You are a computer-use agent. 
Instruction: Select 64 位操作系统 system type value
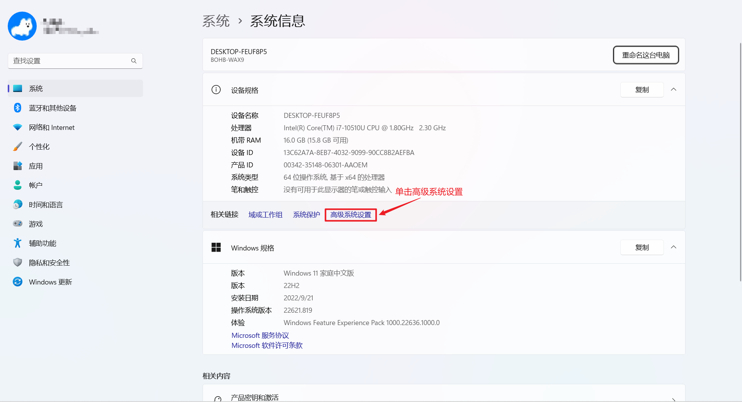(x=334, y=177)
